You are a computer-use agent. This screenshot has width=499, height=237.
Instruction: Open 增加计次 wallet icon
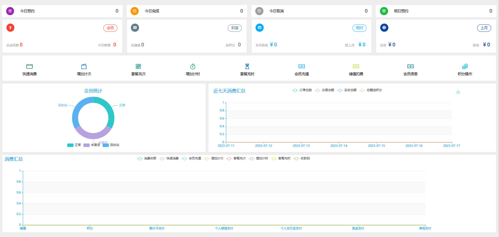84,67
